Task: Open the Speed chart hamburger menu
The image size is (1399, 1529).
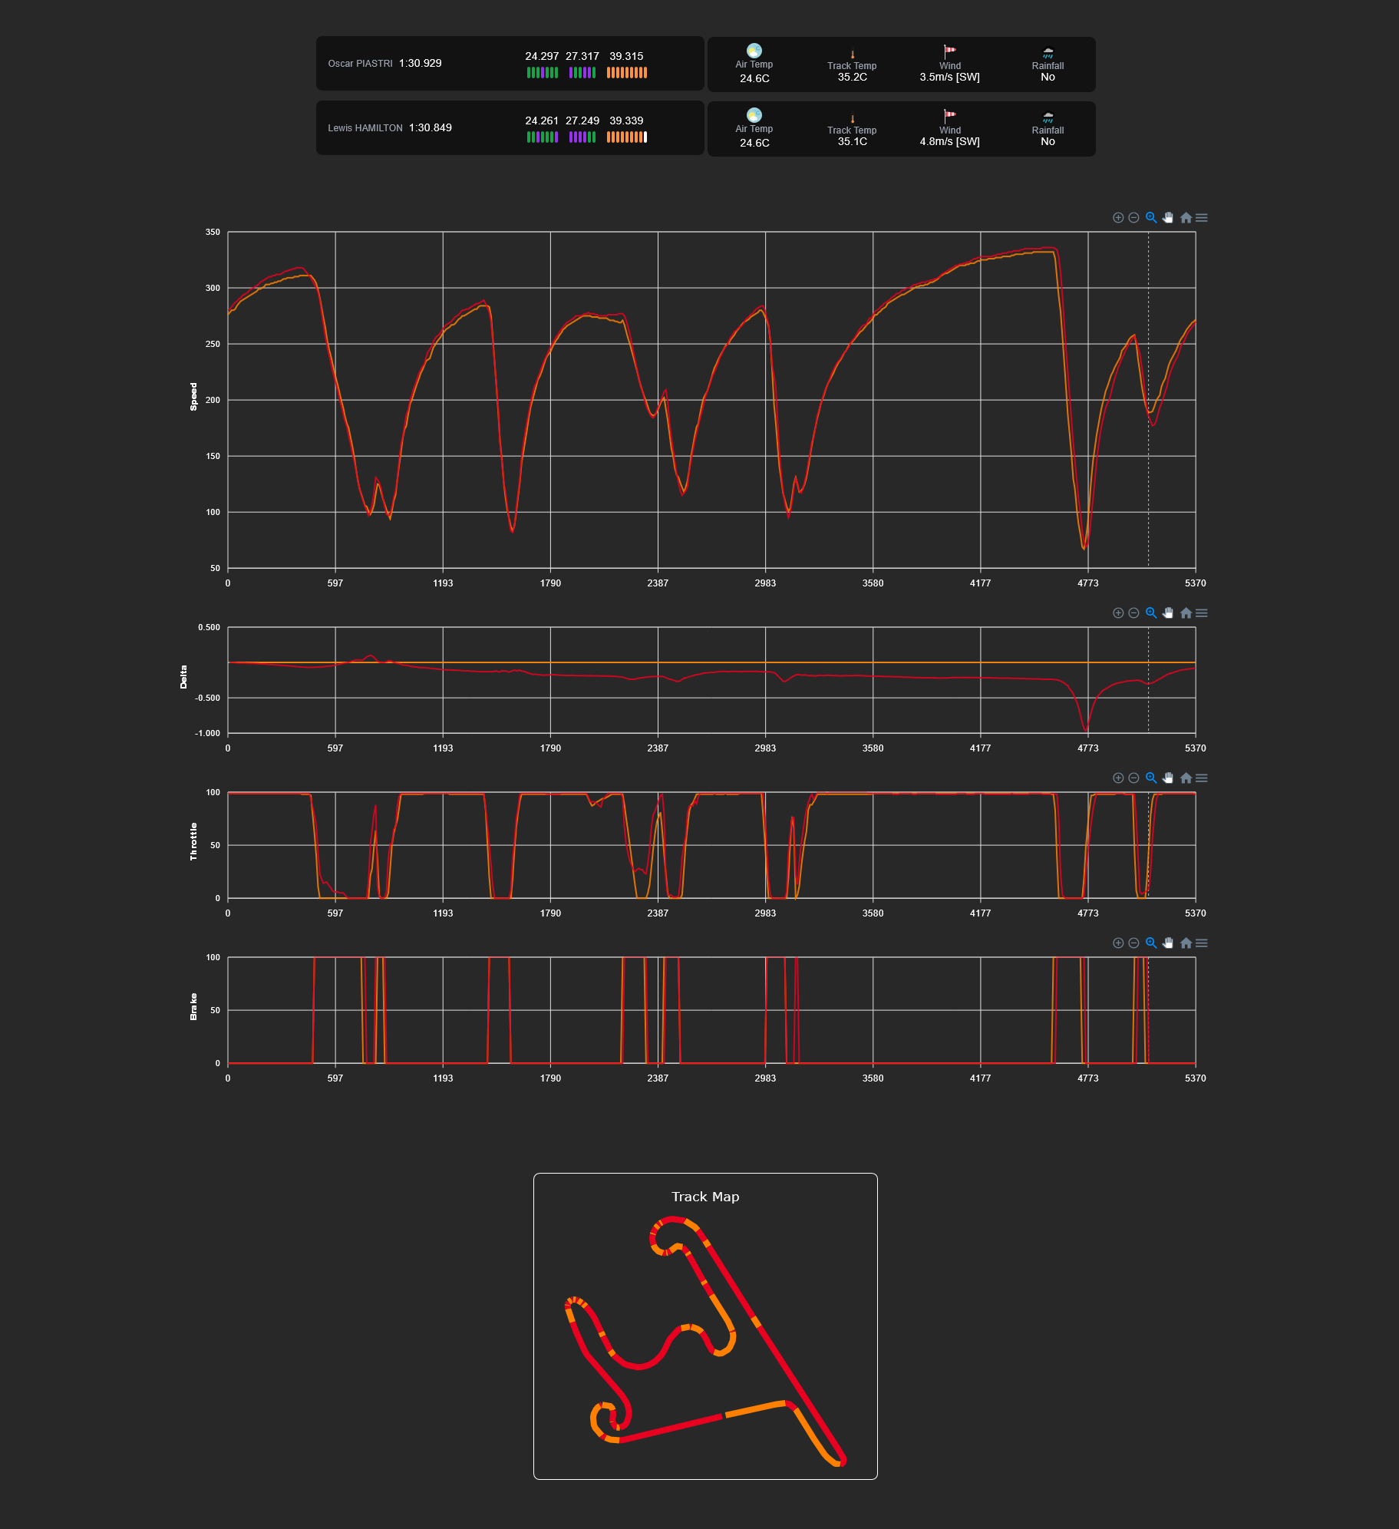Action: 1202,218
